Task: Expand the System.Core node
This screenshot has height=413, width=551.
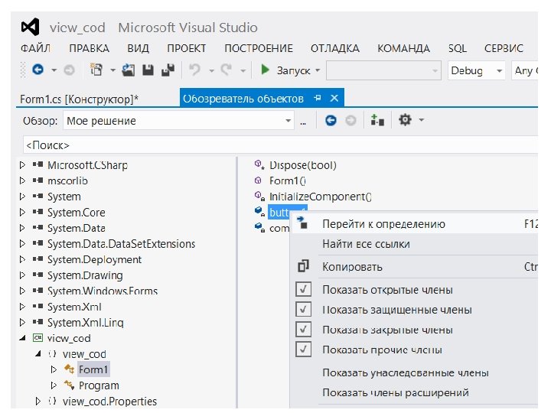Action: 22,212
